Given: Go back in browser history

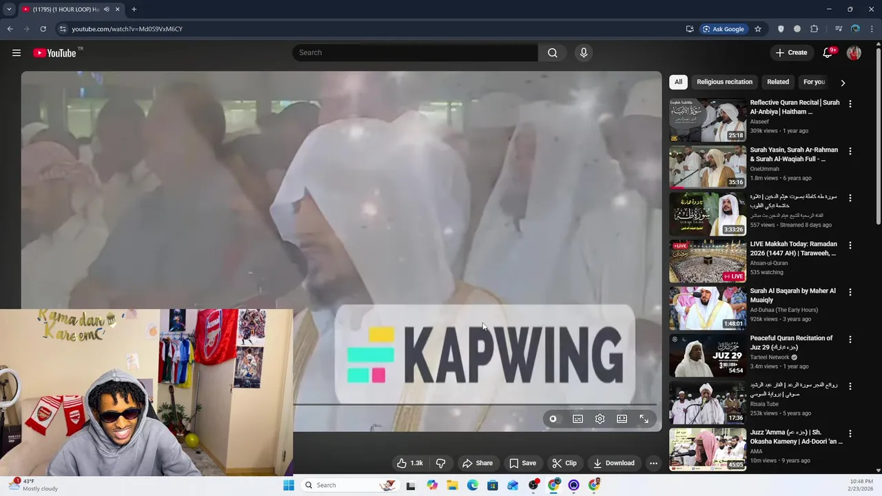Looking at the screenshot, I should (x=10, y=29).
